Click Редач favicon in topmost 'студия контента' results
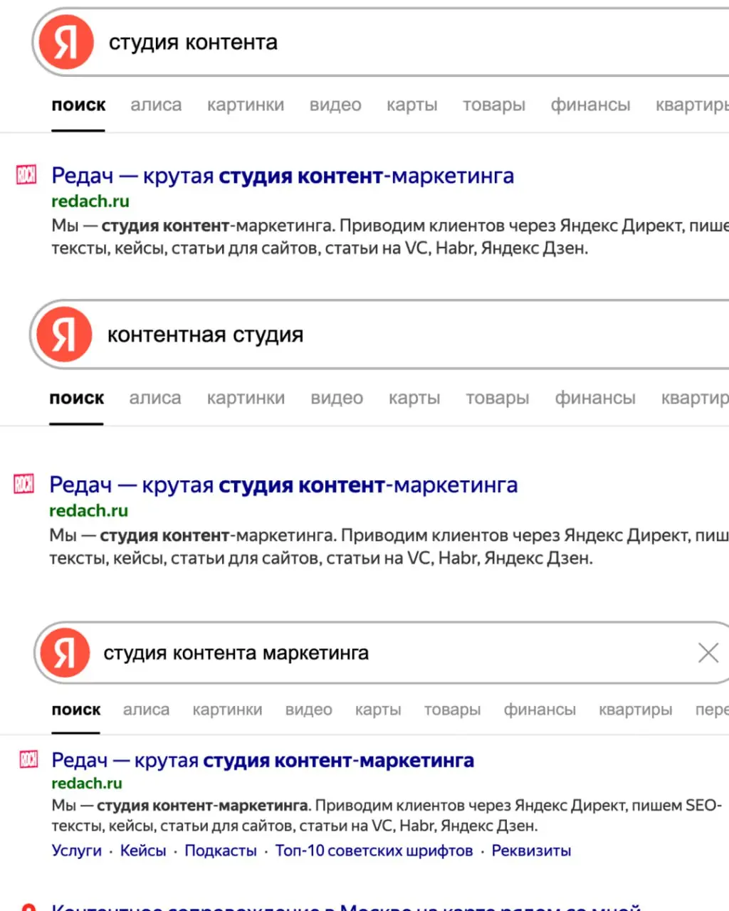Image resolution: width=729 pixels, height=911 pixels. click(26, 174)
